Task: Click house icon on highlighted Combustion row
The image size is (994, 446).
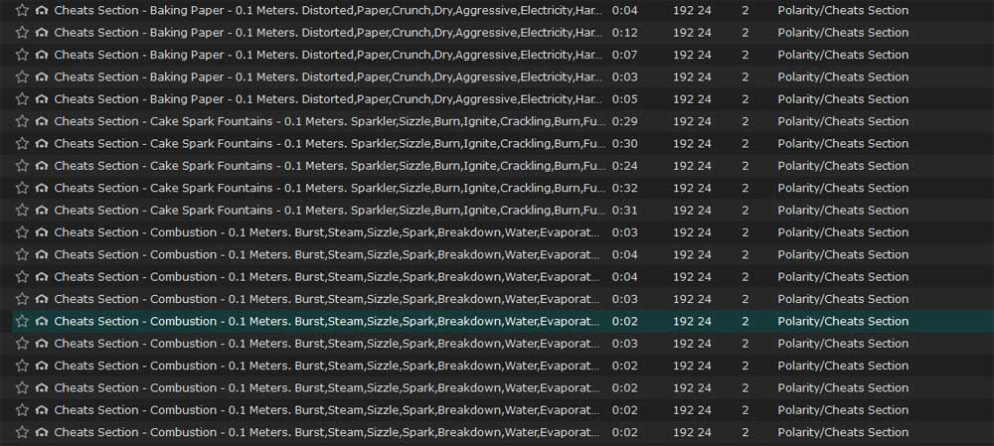Action: (42, 321)
